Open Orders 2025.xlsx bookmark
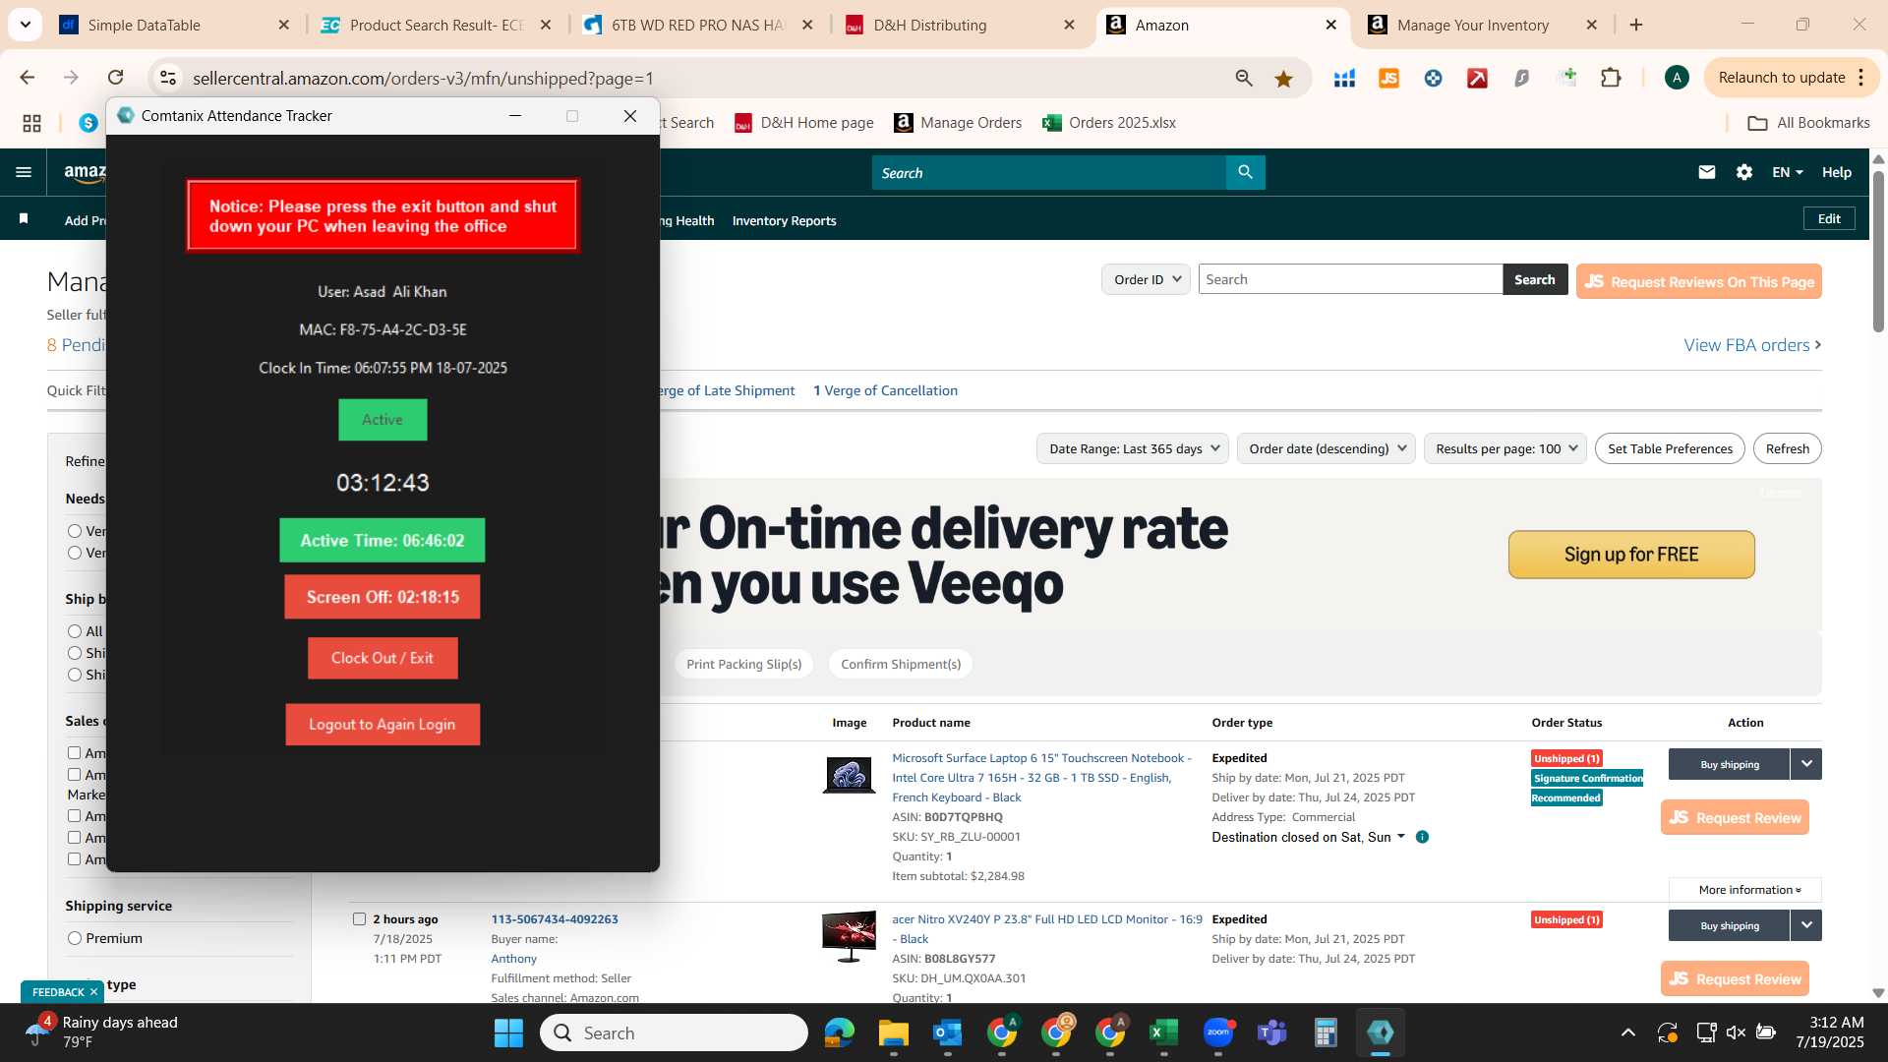Image resolution: width=1888 pixels, height=1062 pixels. coord(1109,123)
